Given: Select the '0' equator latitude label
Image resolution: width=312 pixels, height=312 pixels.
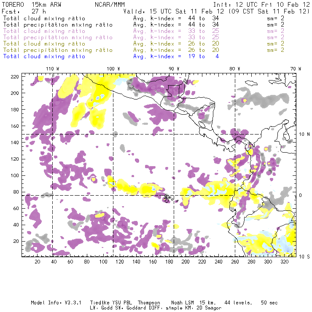Looking at the screenshot, I should coord(301,195).
